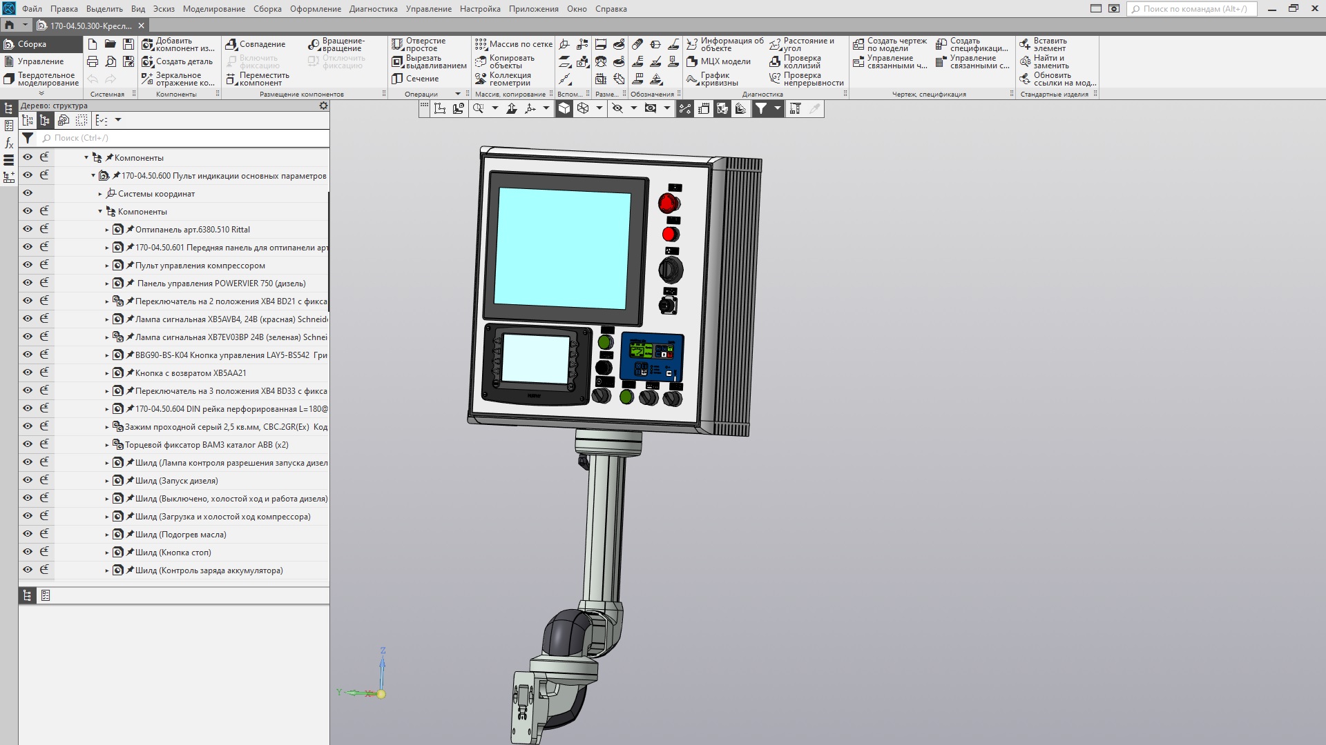Open the Моделирование menu
Screen dimensions: 1326x745
coord(213,9)
